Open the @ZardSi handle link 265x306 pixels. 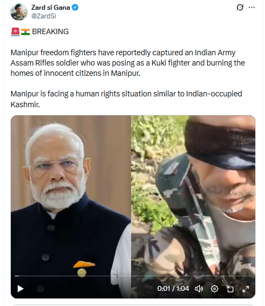43,16
